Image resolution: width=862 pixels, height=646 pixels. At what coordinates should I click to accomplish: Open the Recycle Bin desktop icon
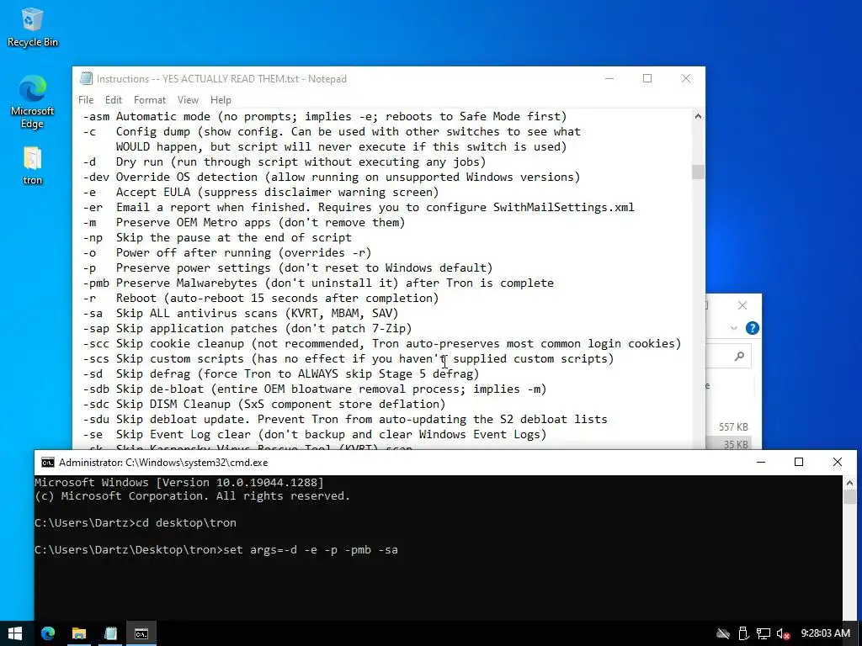tap(32, 28)
